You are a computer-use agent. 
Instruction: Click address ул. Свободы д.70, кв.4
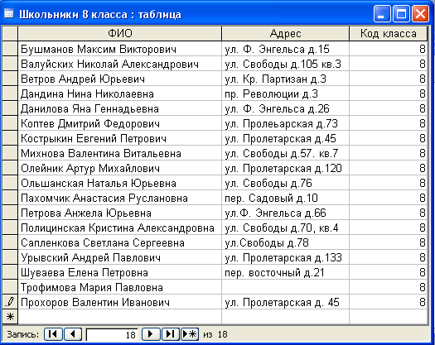tap(285, 228)
